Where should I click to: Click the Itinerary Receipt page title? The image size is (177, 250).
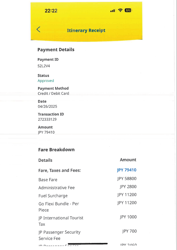(86, 30)
